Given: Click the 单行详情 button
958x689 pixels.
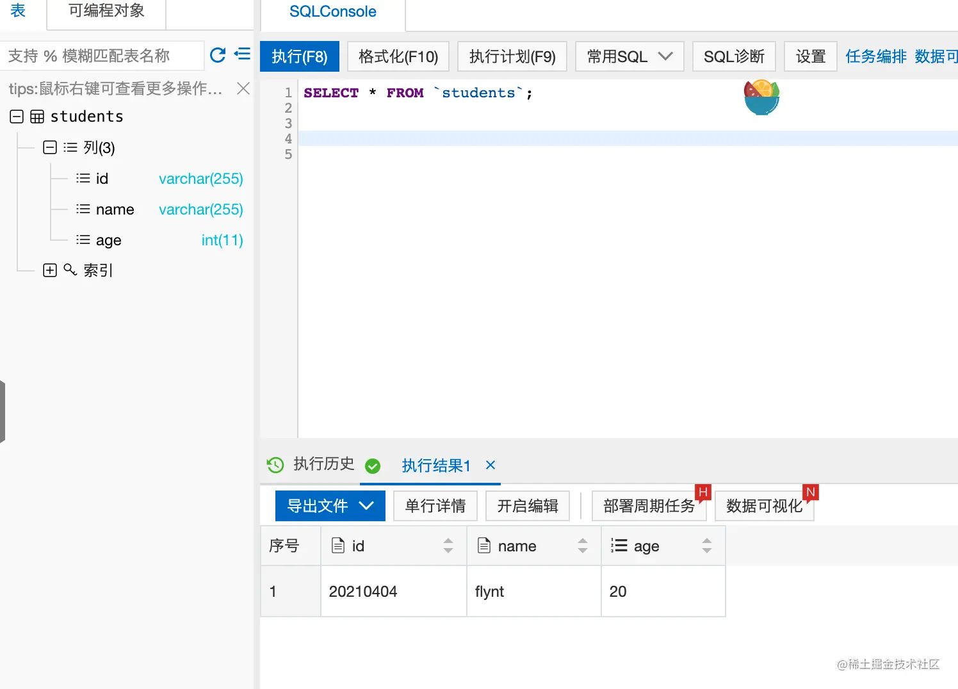Looking at the screenshot, I should pyautogui.click(x=435, y=506).
